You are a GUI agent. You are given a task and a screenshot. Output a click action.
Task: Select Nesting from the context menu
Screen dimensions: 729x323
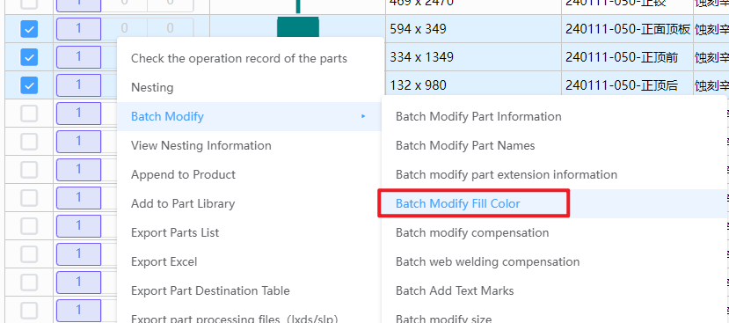(152, 87)
